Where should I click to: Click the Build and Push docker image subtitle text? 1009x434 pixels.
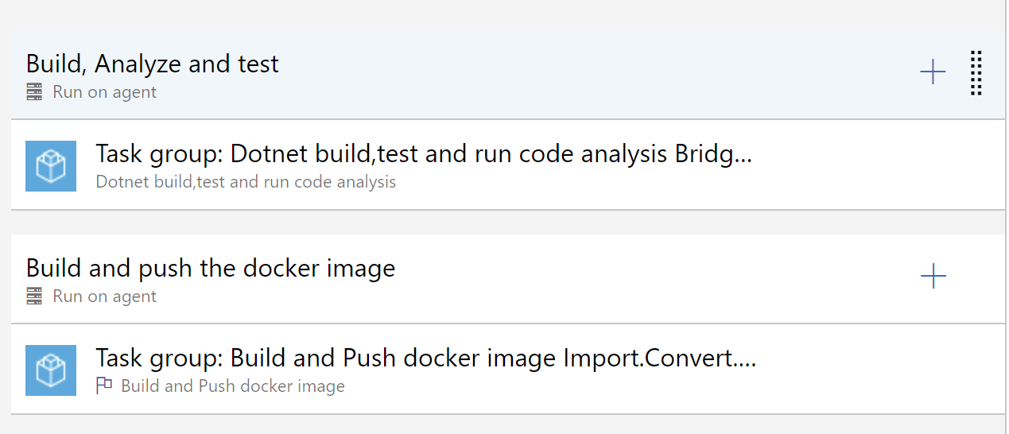click(x=233, y=386)
